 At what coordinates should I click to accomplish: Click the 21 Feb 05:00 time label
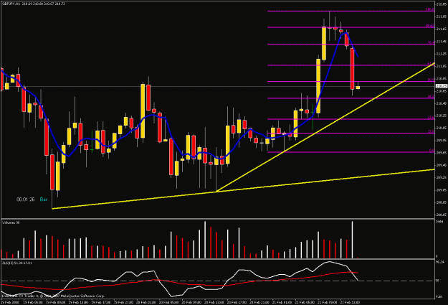[x=305, y=302]
